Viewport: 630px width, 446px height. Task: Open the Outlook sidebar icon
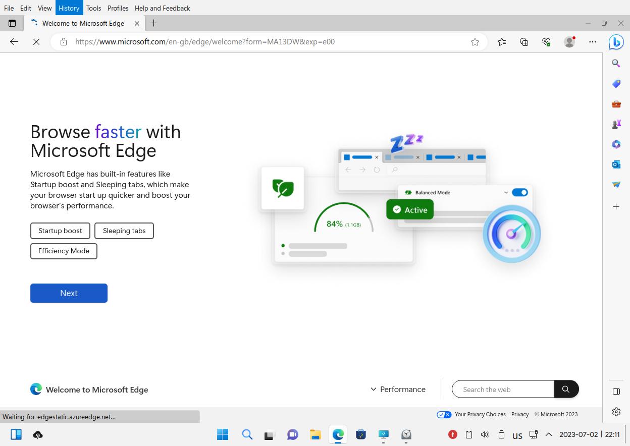[616, 164]
